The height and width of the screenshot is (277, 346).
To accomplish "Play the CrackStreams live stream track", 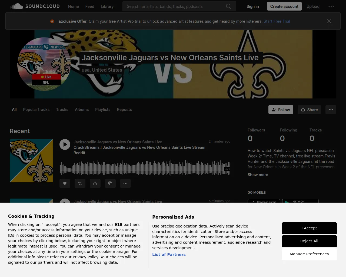I will (65, 144).
